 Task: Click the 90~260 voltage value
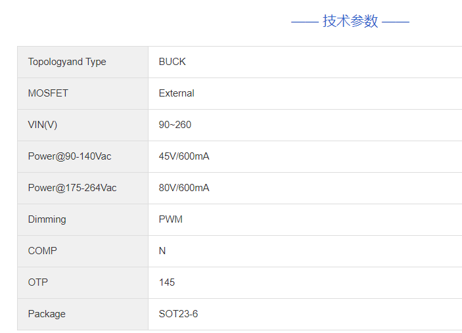(175, 125)
